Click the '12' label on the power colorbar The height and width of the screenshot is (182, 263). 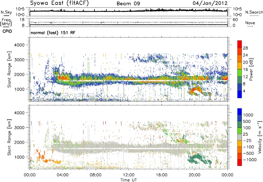245,77
